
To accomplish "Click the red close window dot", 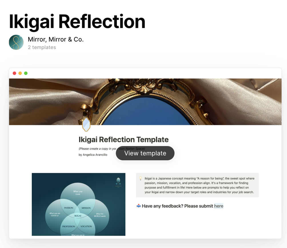I will 15,73.
